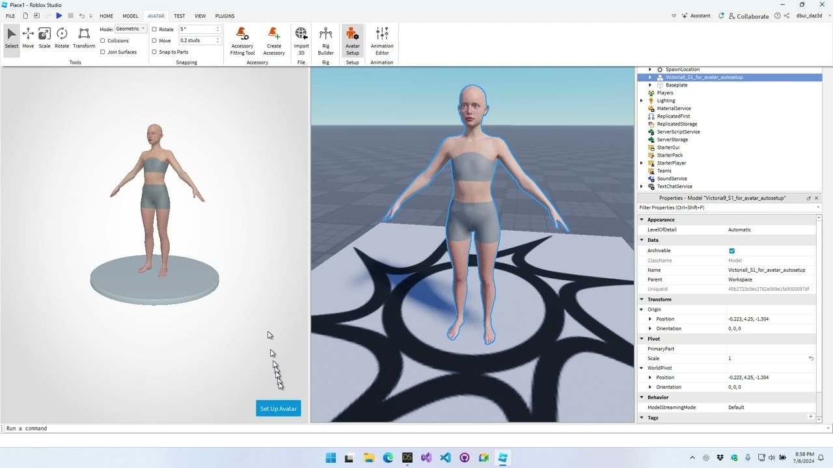Click the Run a command bar
Screen dimensions: 833x468
[x=416, y=428]
